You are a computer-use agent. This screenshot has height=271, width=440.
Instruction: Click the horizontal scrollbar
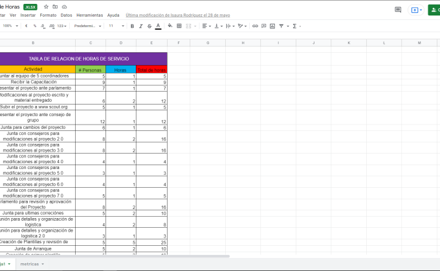[x=115, y=256]
